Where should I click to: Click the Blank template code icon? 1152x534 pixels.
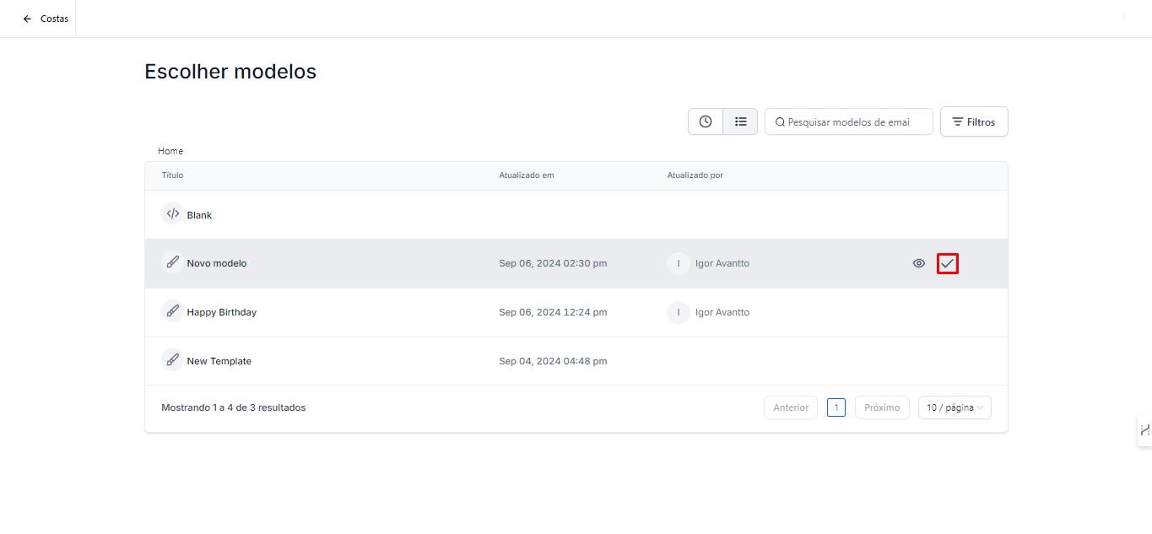coord(172,214)
